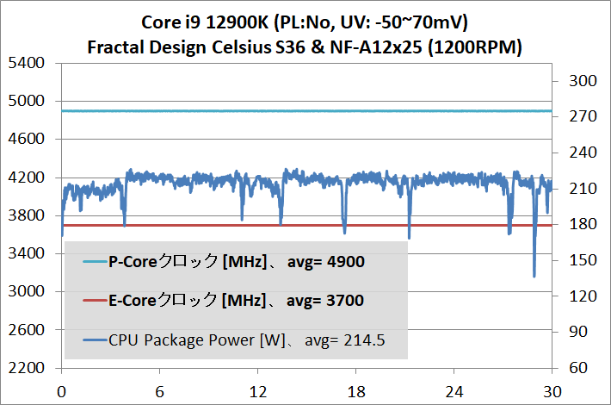Viewport: 611px width, 405px height.
Task: Click x-axis label 12
Action: click(x=258, y=392)
